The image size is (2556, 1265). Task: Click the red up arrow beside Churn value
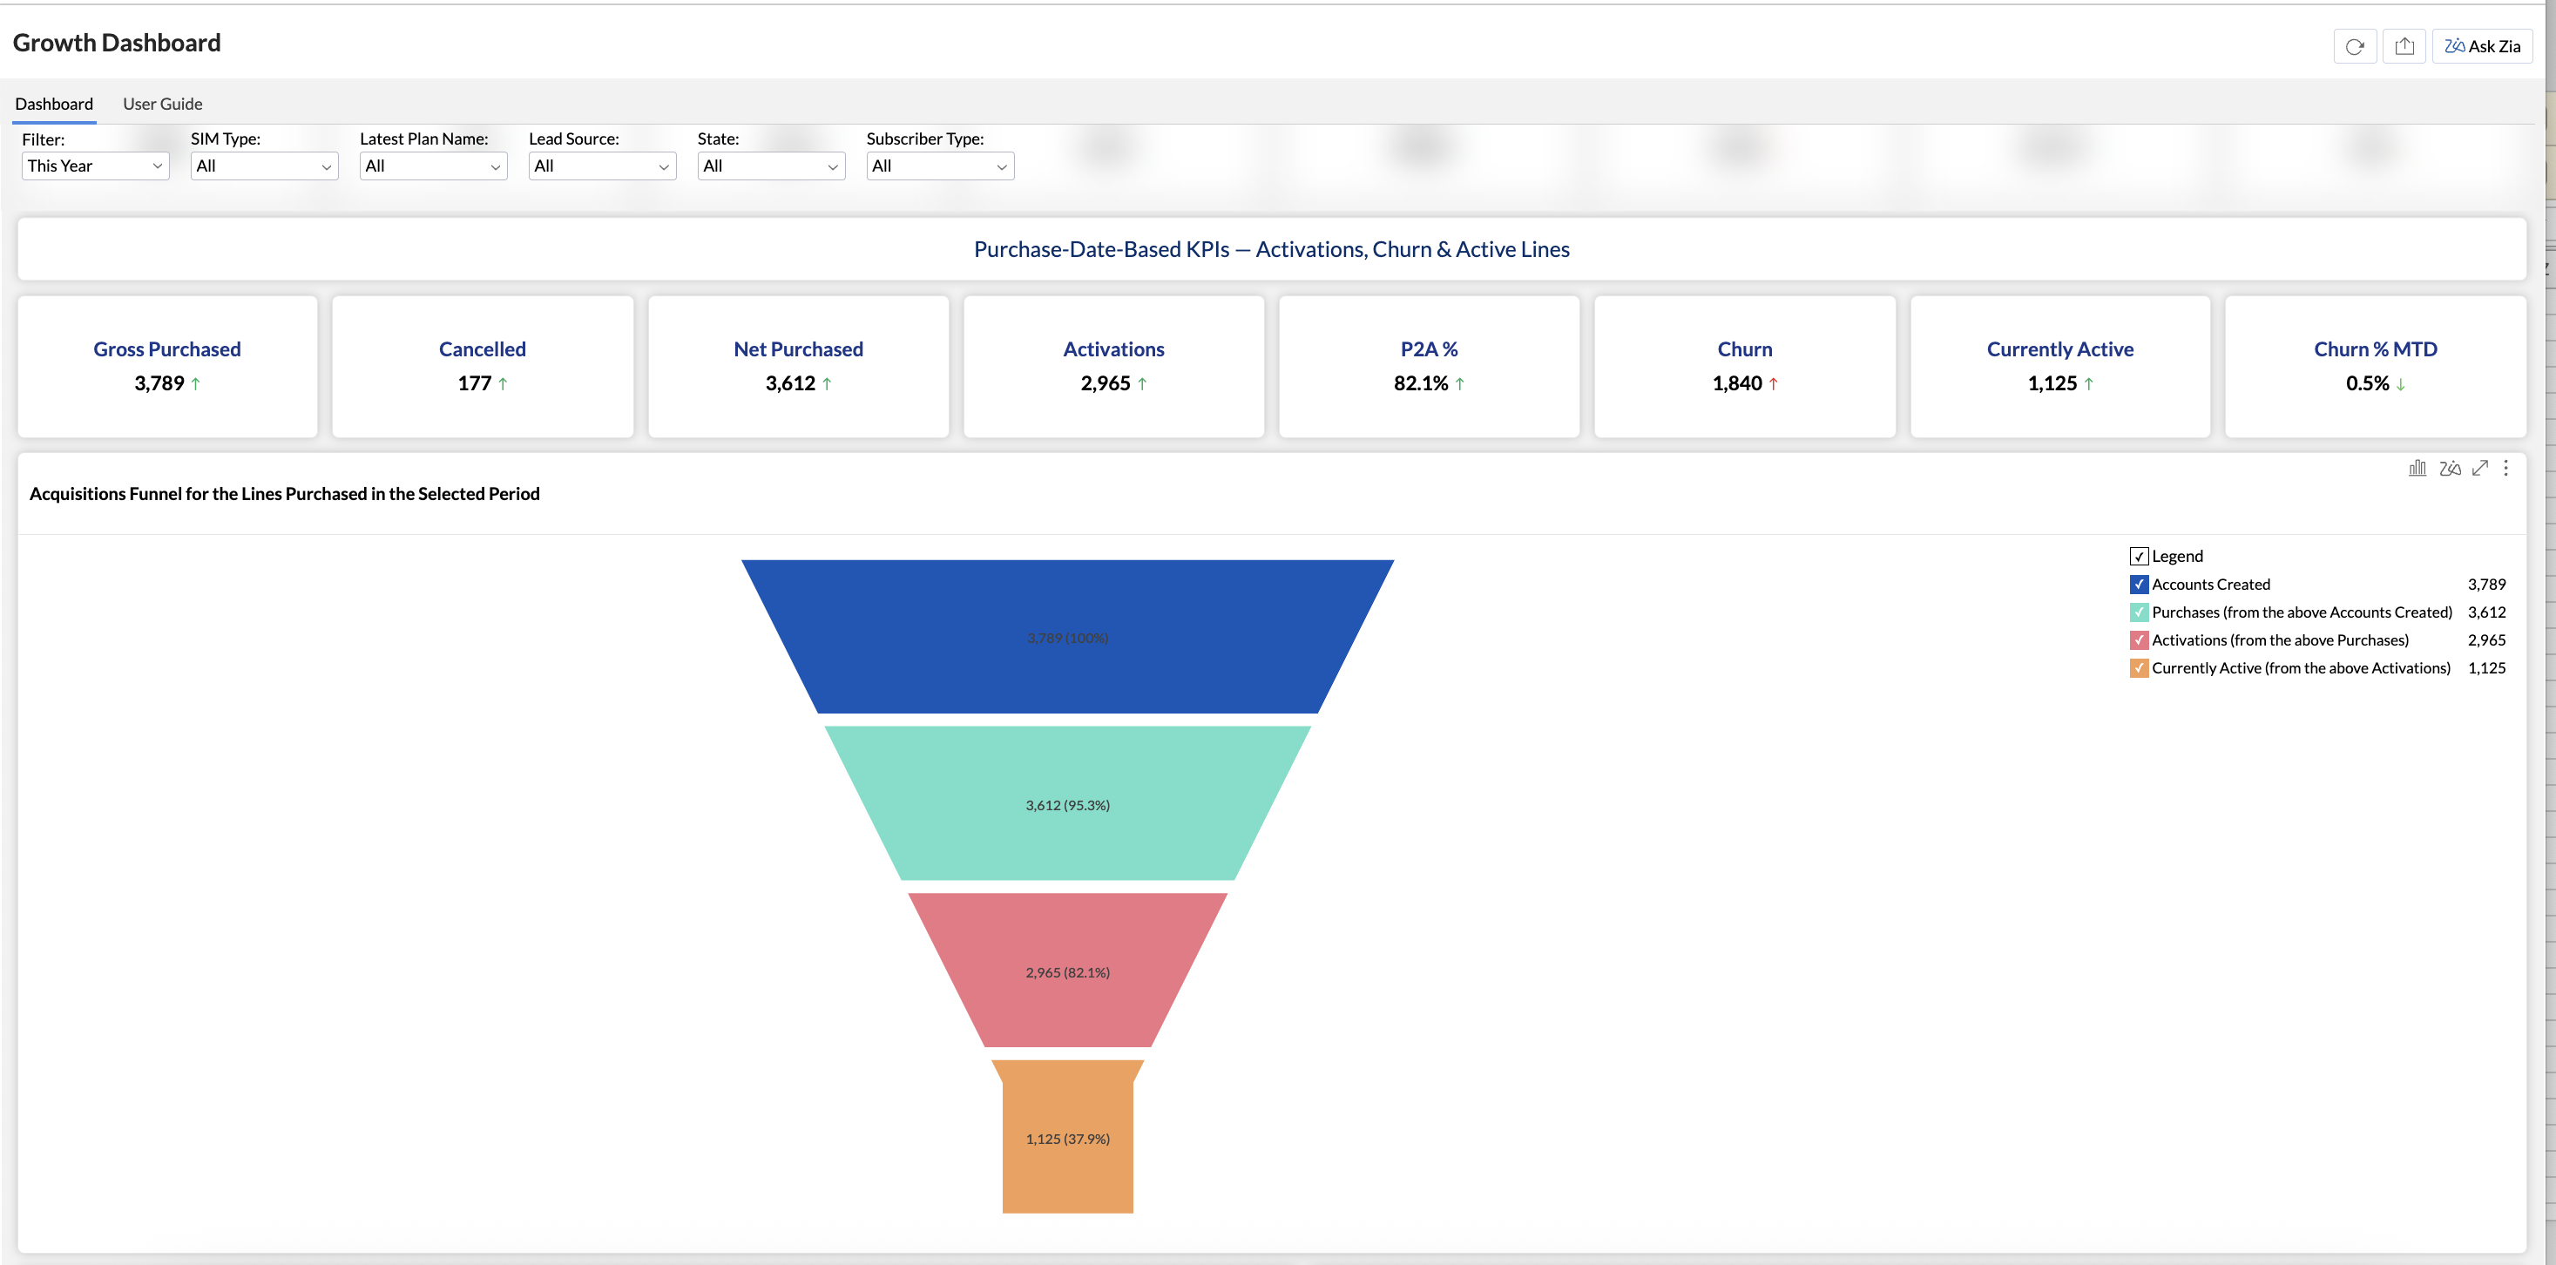tap(1773, 384)
